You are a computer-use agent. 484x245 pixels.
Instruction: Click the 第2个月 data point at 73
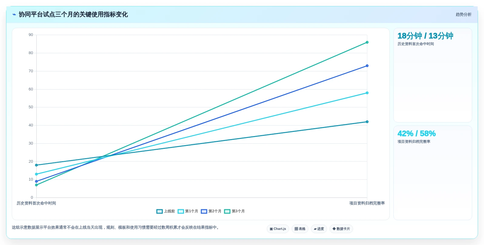[x=367, y=66]
